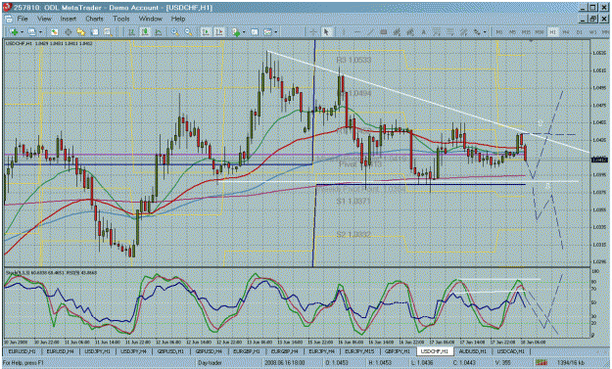This screenshot has height=369, width=612.
Task: Click the MetaTrader application icon in title bar
Action: [7, 7]
